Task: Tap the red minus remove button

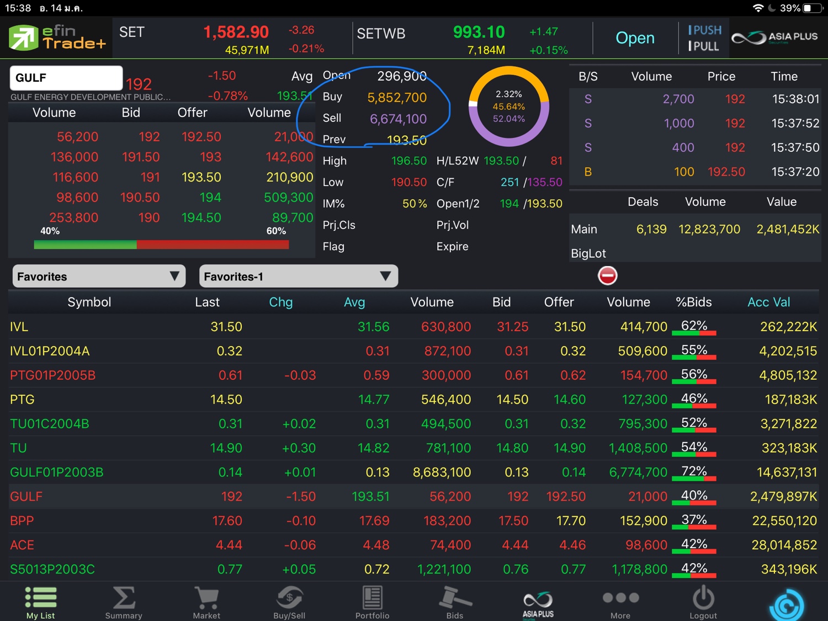Action: click(607, 275)
